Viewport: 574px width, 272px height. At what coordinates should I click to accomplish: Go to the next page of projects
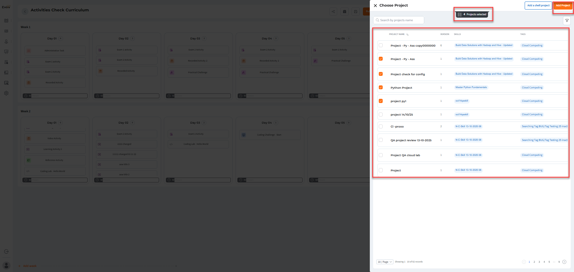click(564, 262)
